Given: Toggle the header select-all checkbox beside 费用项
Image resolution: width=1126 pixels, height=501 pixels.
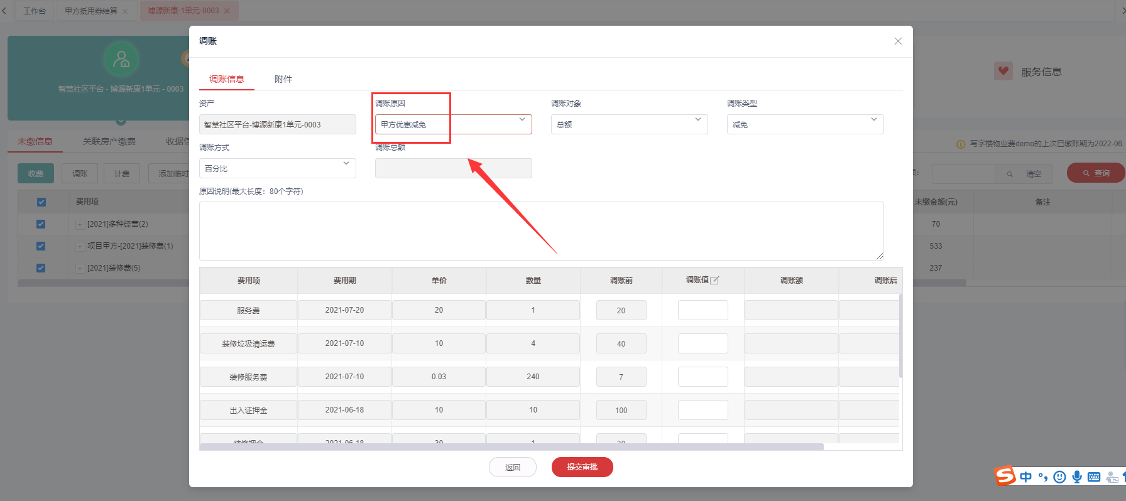Looking at the screenshot, I should coord(41,202).
